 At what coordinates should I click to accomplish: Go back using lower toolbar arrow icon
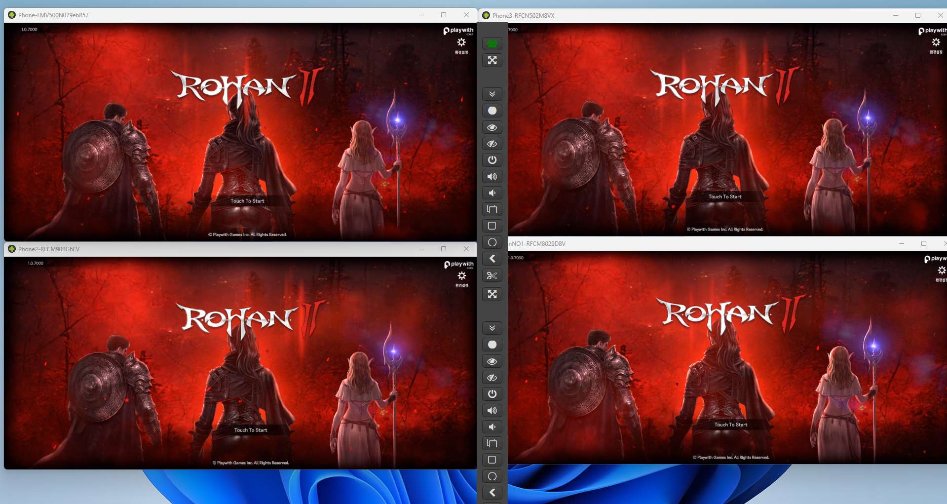[492, 493]
